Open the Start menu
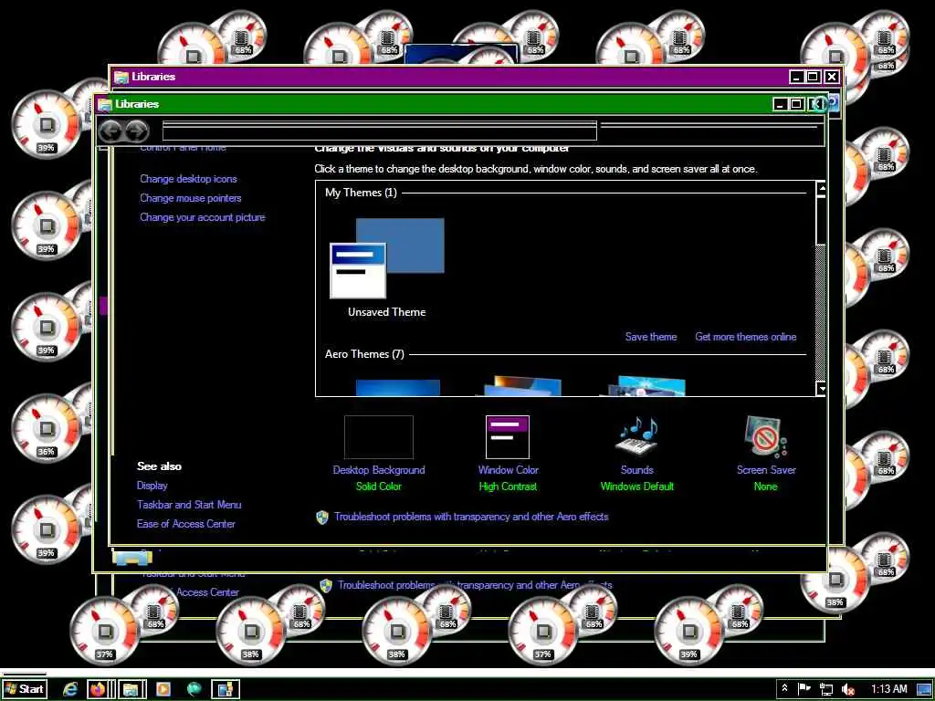The image size is (935, 701). (x=25, y=689)
